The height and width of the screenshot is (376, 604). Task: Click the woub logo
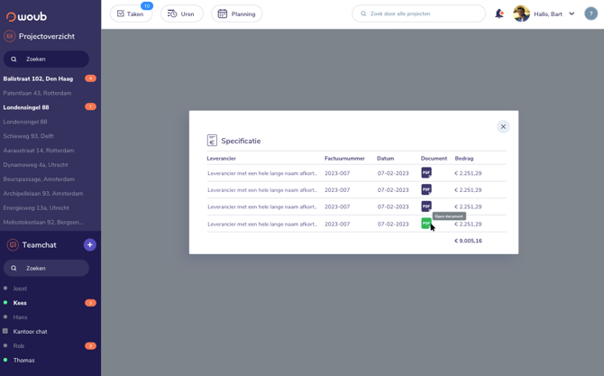coord(26,16)
